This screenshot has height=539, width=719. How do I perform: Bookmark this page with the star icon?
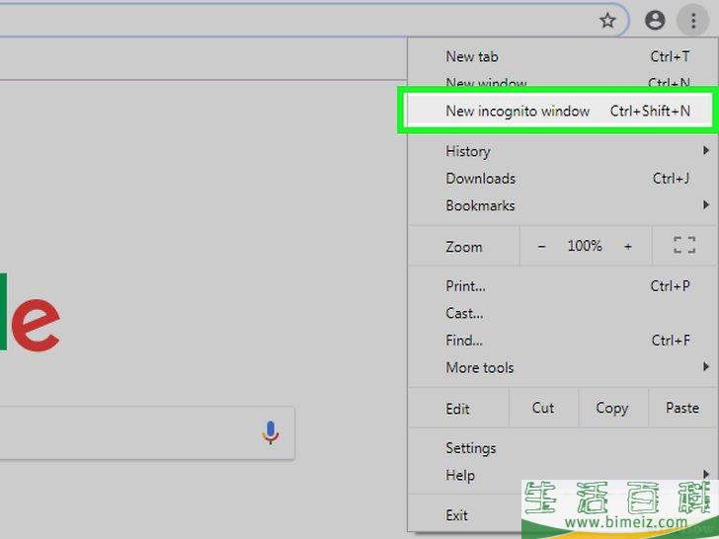point(607,20)
